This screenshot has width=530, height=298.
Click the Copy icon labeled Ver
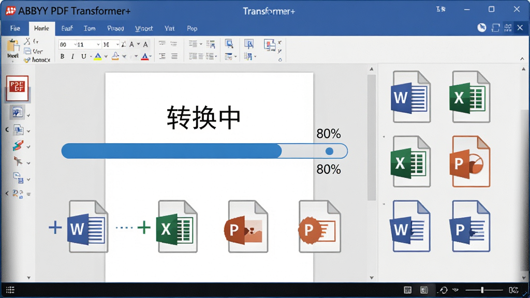pyautogui.click(x=27, y=51)
